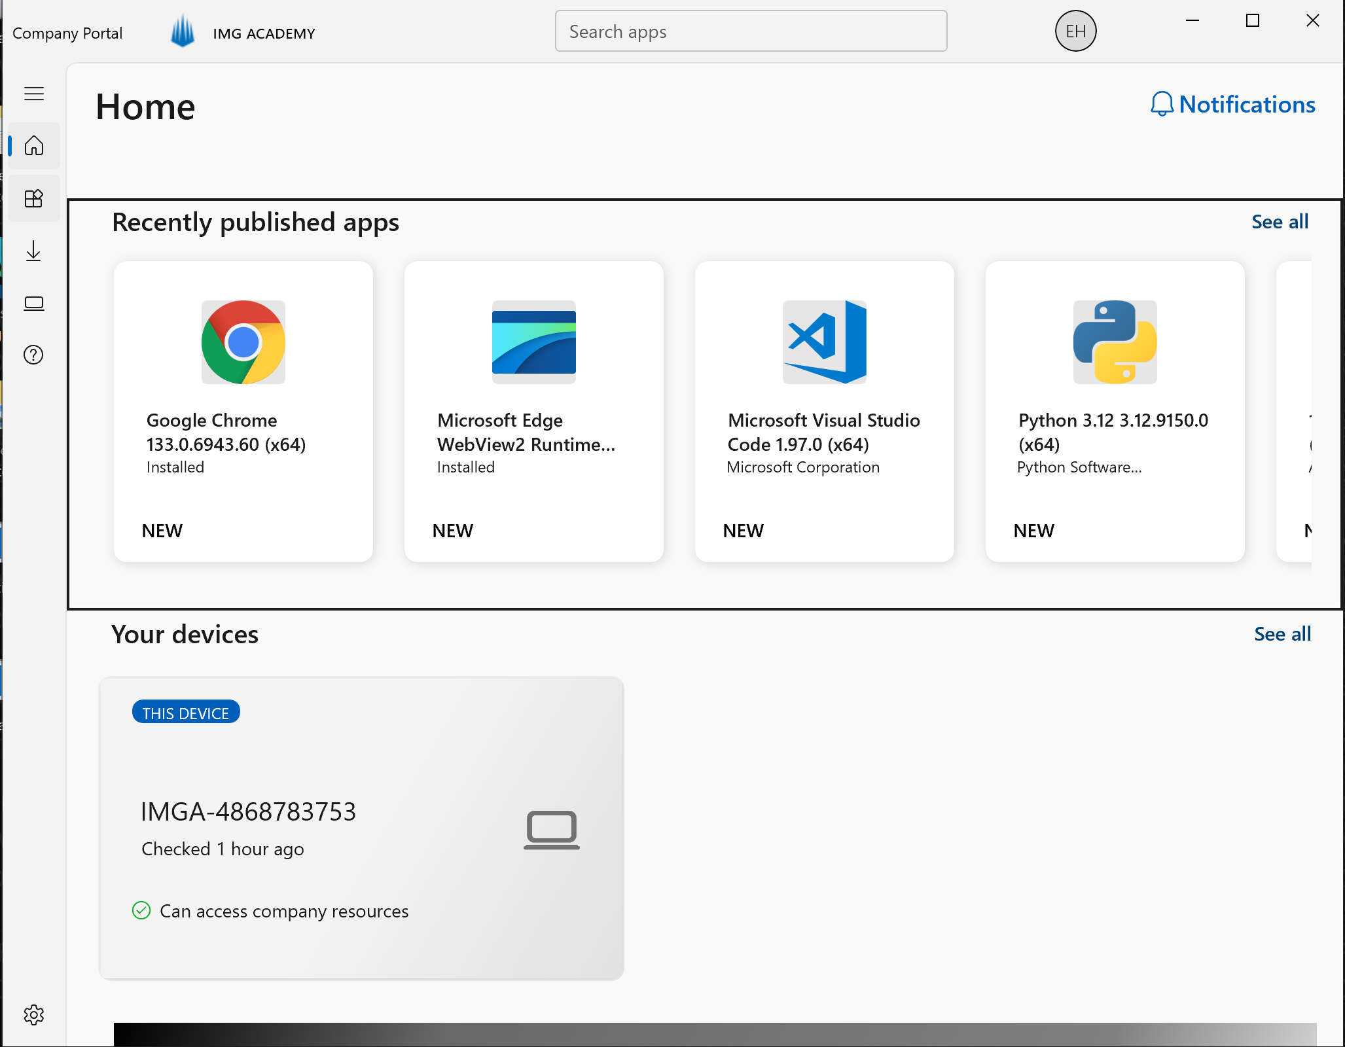1345x1047 pixels.
Task: Open Help & support question mark icon
Action: coord(34,355)
